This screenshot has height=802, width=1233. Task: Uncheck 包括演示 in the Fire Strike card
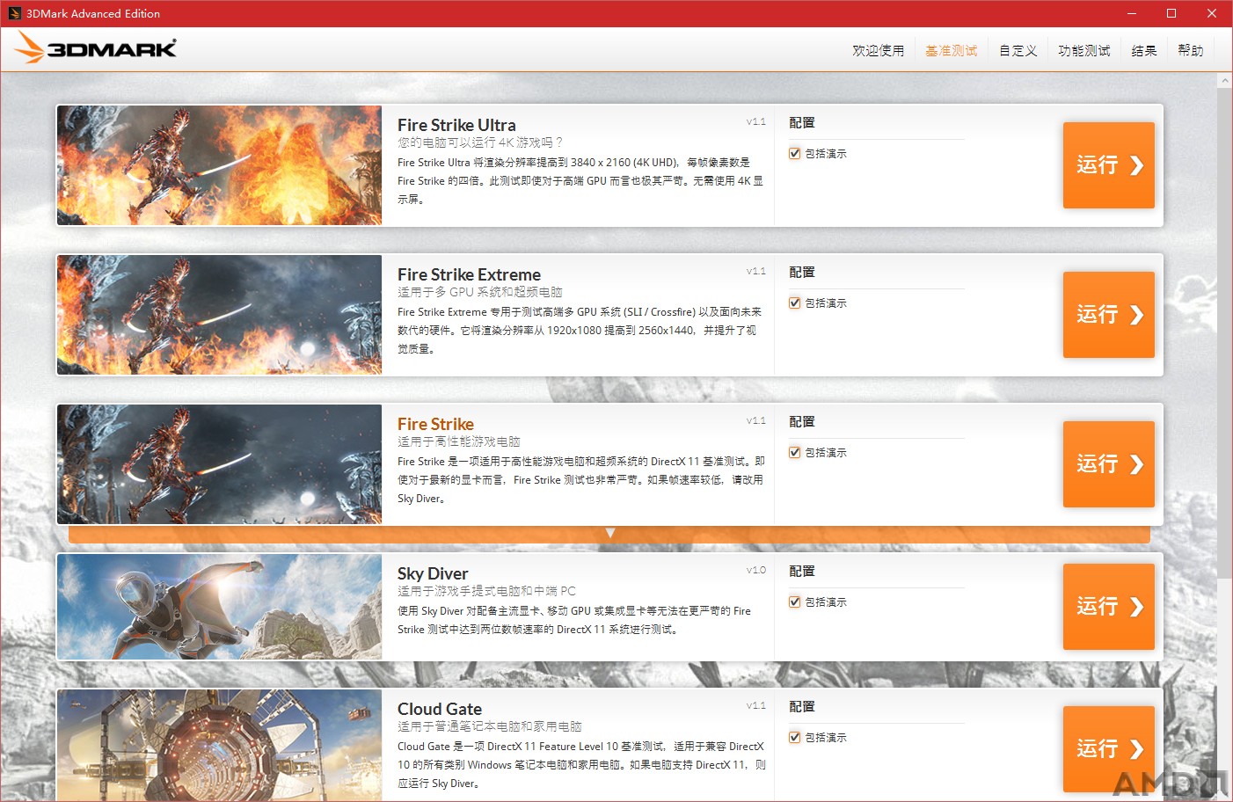tap(795, 452)
